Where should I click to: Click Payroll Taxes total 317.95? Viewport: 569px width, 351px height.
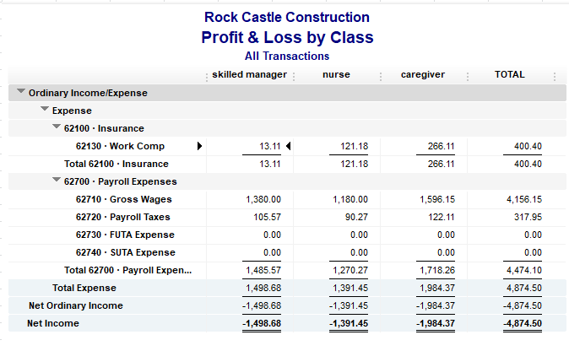pos(528,217)
